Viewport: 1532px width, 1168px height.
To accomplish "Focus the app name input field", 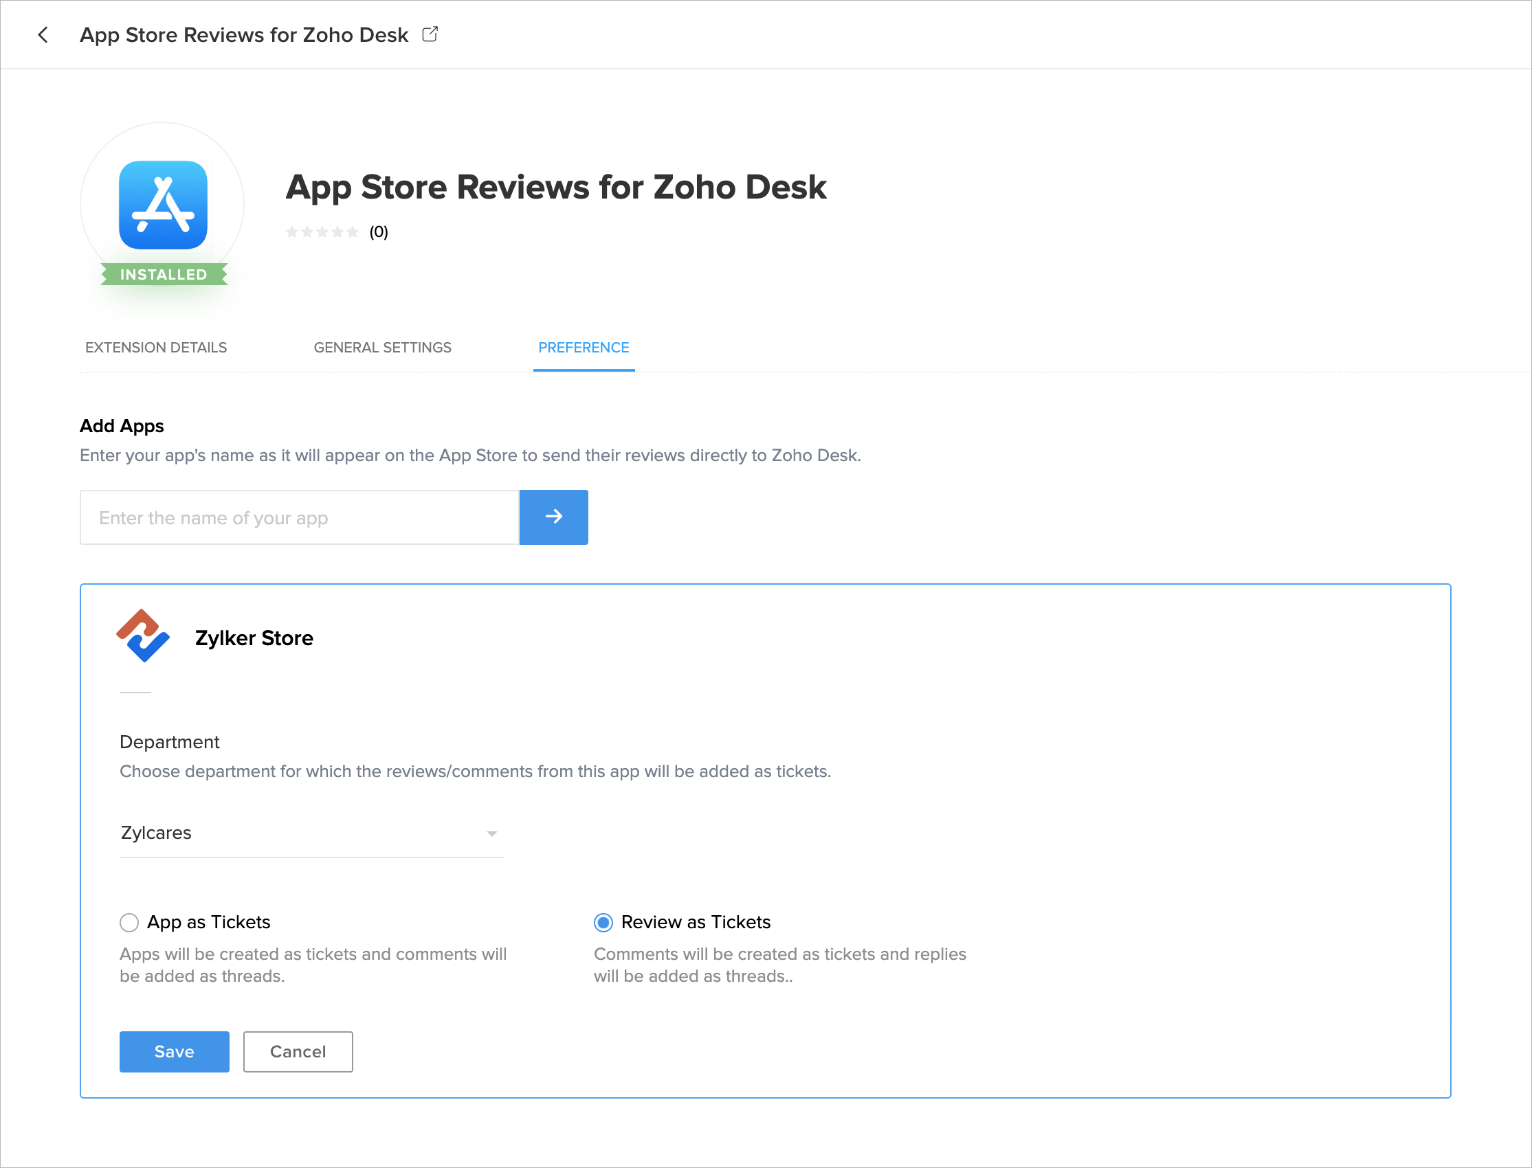I will click(300, 518).
